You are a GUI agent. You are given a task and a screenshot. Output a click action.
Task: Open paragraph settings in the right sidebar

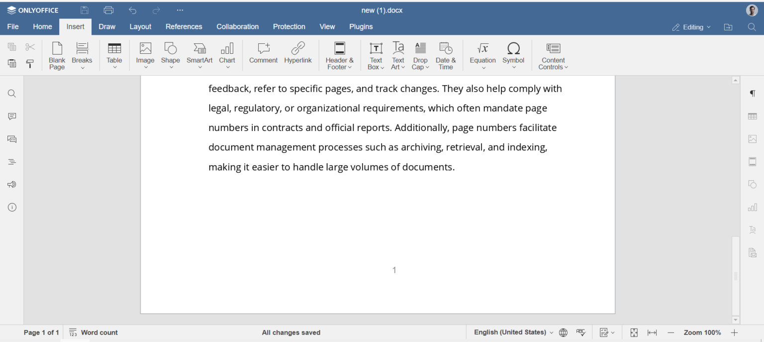point(752,93)
